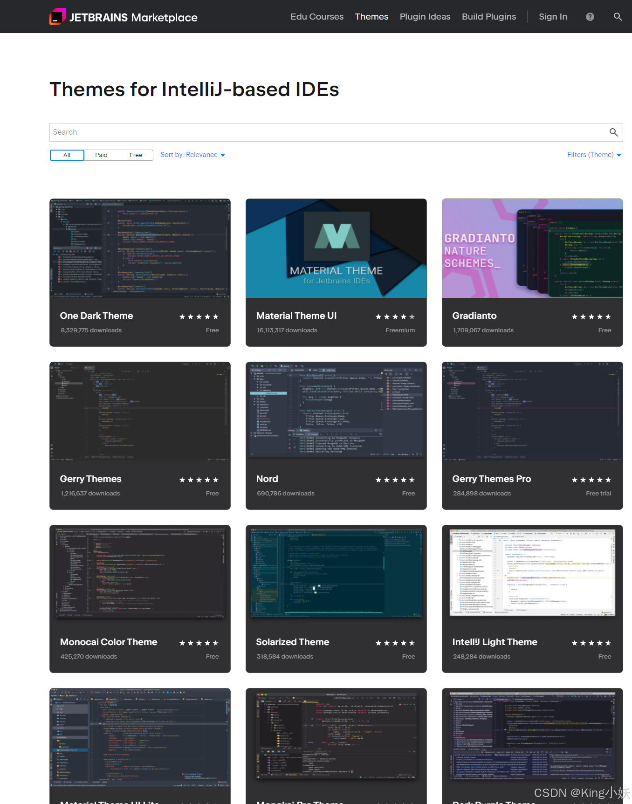The height and width of the screenshot is (804, 632).
Task: Open Edu Courses in top navigation
Action: click(317, 17)
